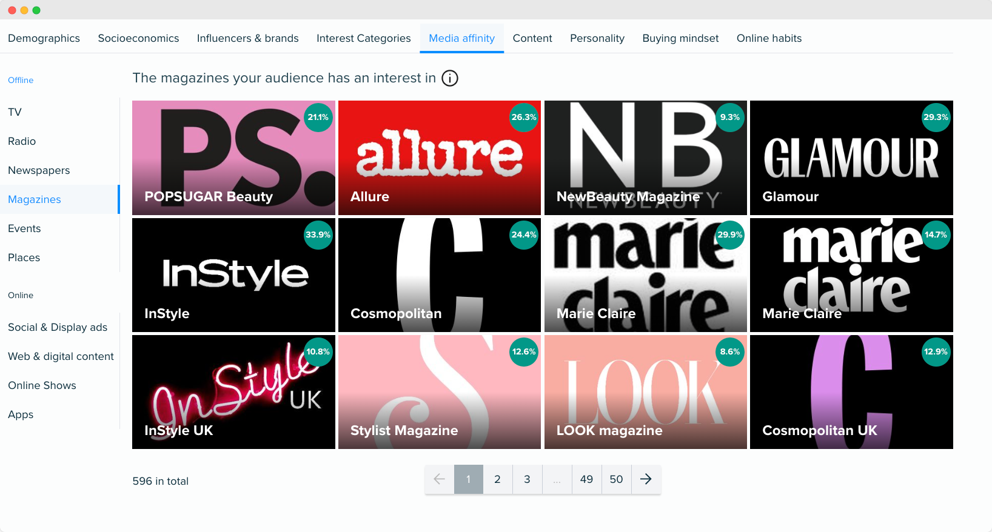Image resolution: width=992 pixels, height=532 pixels.
Task: Go to page 3
Action: point(527,479)
